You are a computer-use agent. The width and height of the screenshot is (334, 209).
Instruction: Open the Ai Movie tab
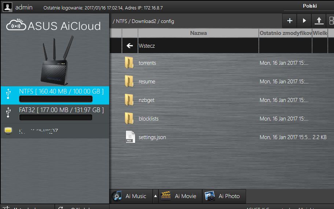point(180,196)
